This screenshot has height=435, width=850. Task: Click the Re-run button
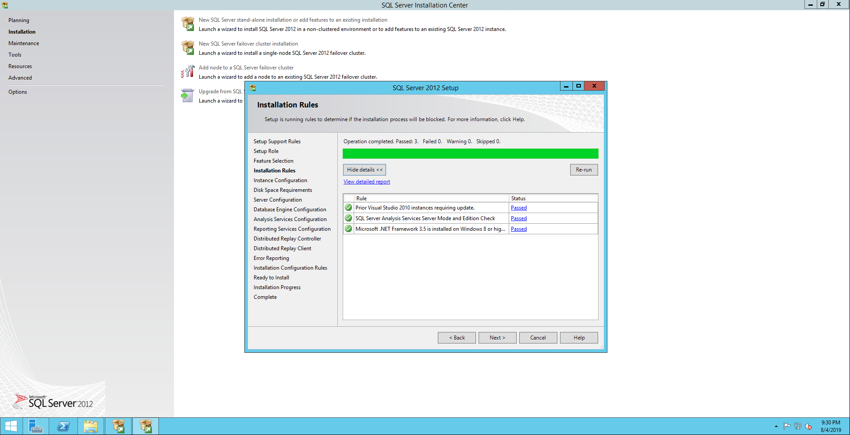click(583, 170)
